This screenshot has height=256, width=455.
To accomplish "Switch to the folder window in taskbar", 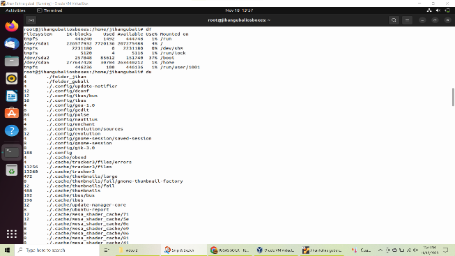I will point(138,250).
